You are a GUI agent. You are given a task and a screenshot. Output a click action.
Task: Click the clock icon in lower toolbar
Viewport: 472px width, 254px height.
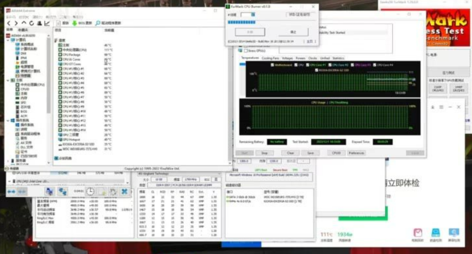pyautogui.click(x=90, y=191)
